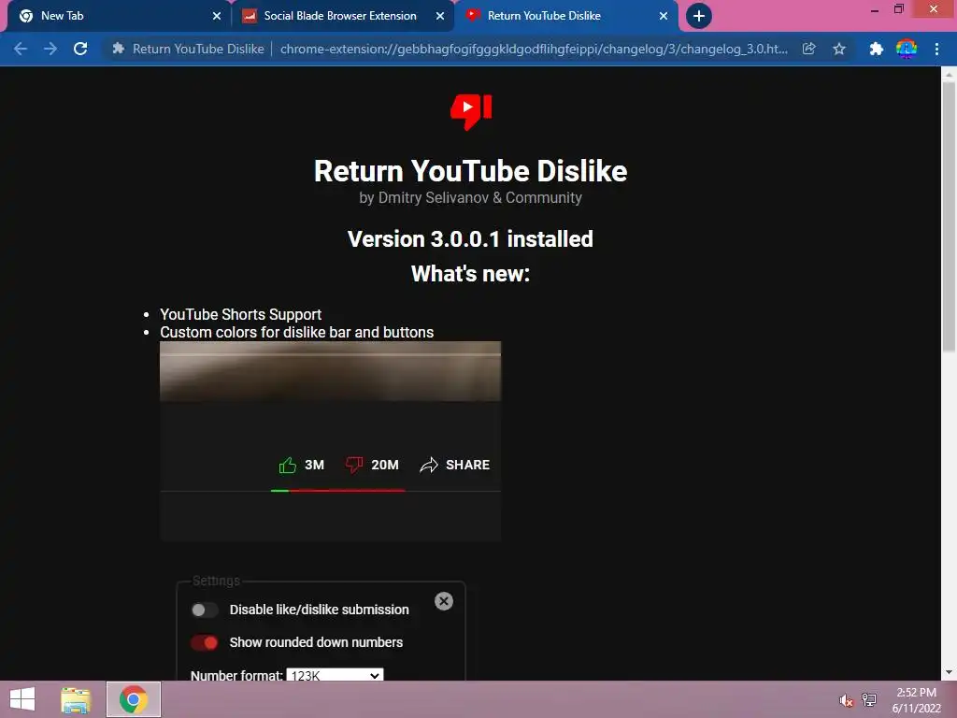Click the share arrow icon in preview

click(429, 466)
